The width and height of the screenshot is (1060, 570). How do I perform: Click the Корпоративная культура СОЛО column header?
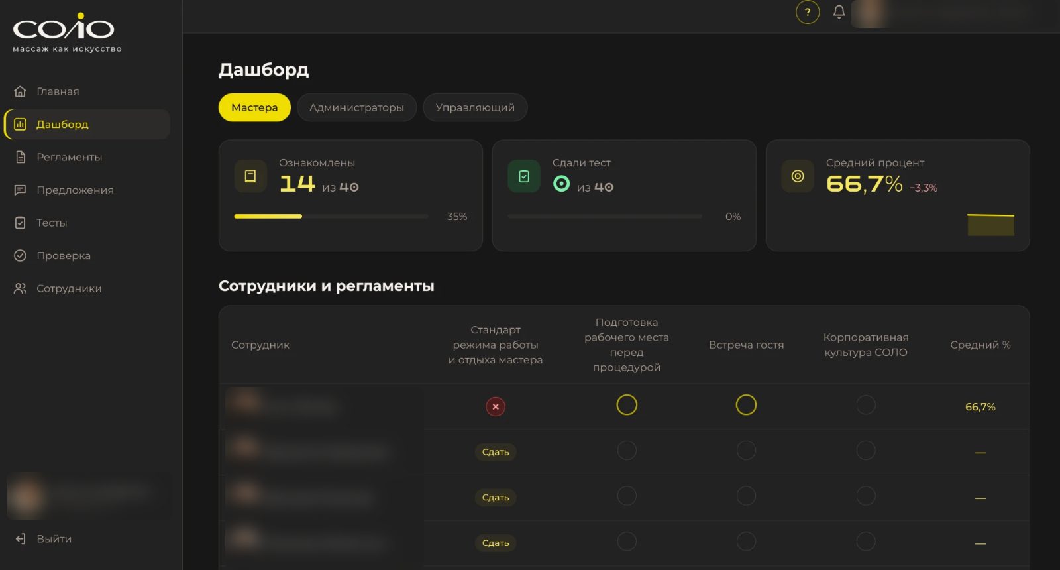866,345
